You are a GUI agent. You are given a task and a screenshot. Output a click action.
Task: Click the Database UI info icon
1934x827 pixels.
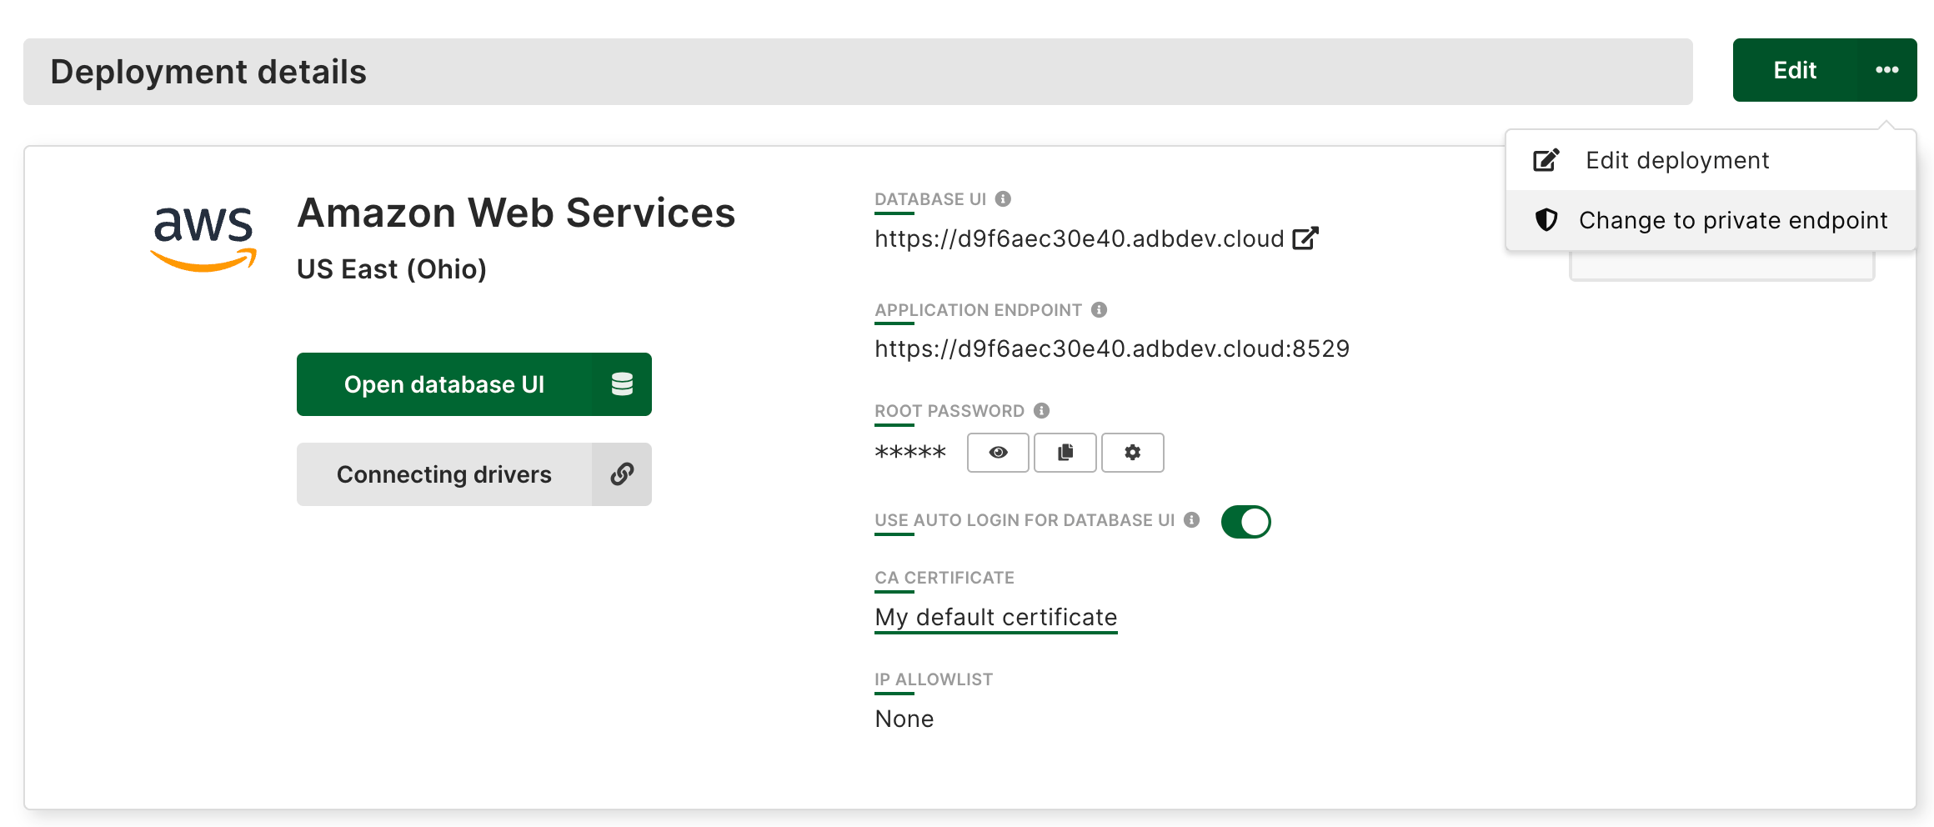pos(1003,199)
